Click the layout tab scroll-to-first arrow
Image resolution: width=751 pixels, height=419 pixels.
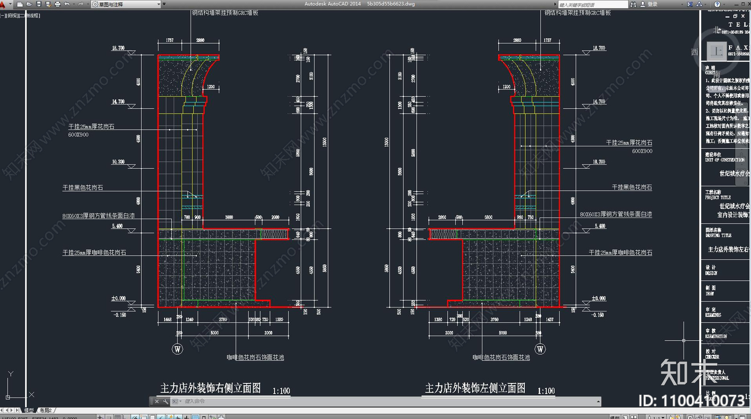tap(2, 410)
